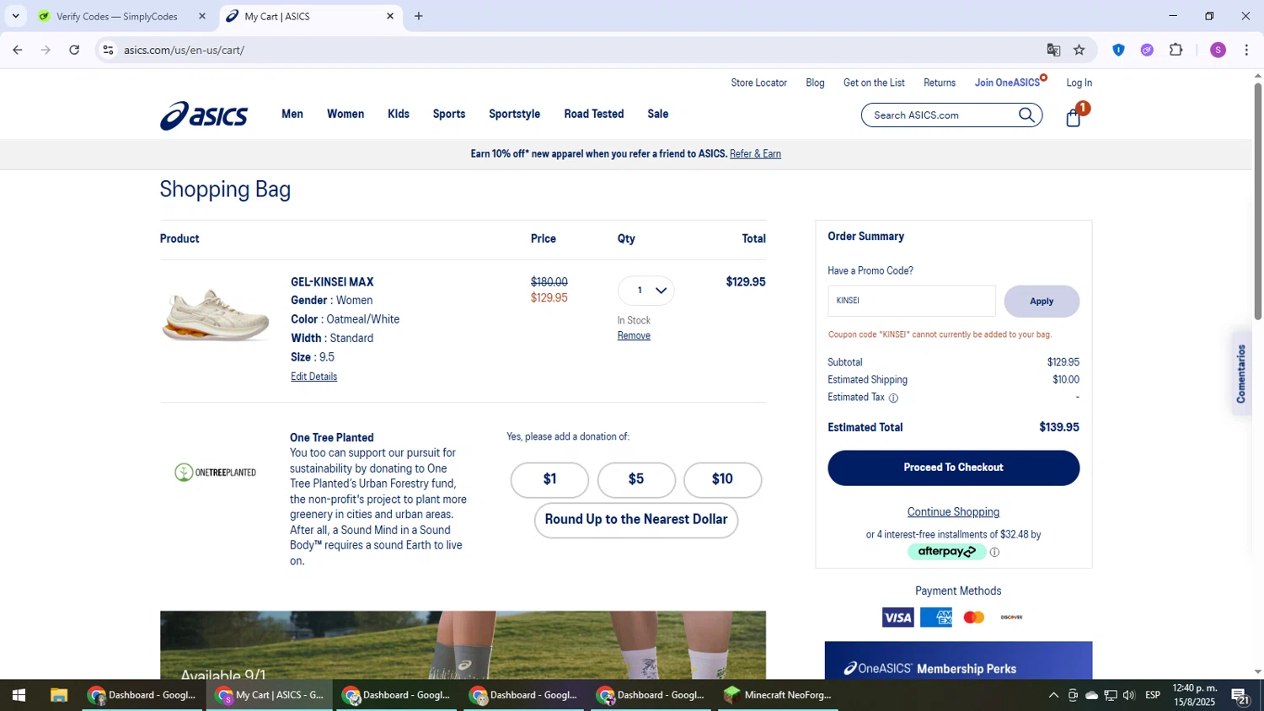The height and width of the screenshot is (711, 1264).
Task: Open the purple circular extension icon
Action: pyautogui.click(x=1147, y=50)
